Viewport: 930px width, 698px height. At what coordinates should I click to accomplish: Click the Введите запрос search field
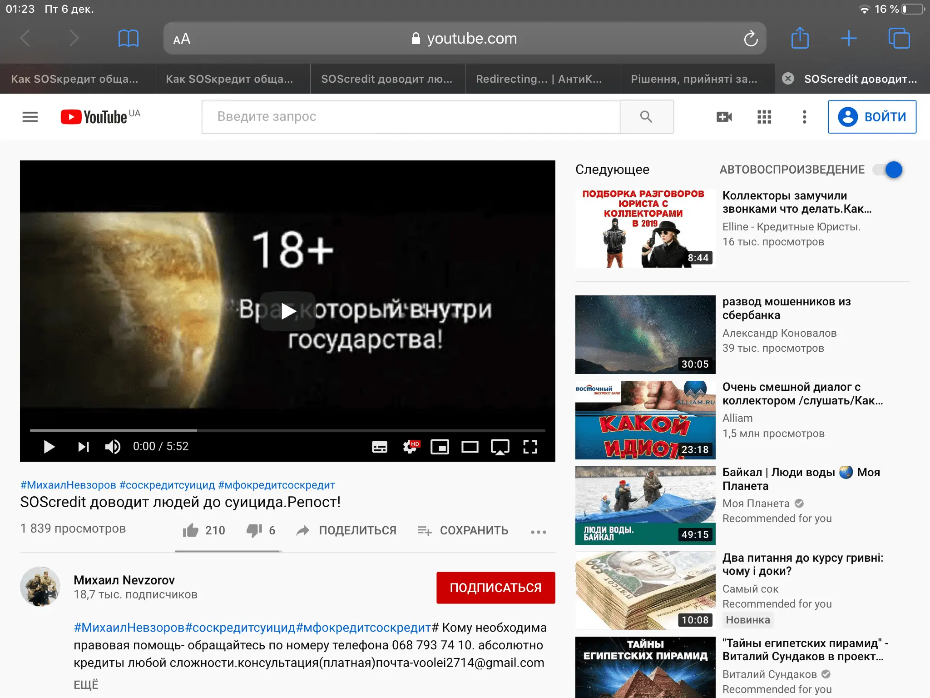click(x=411, y=117)
